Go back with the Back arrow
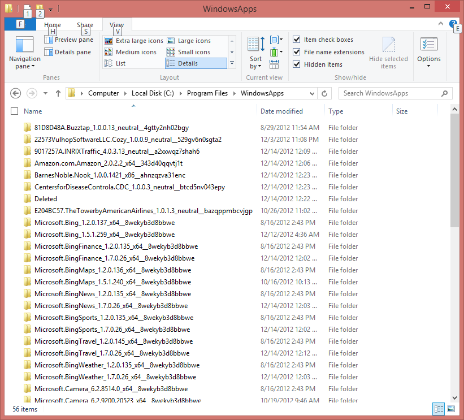Image resolution: width=464 pixels, height=420 pixels. [15, 93]
